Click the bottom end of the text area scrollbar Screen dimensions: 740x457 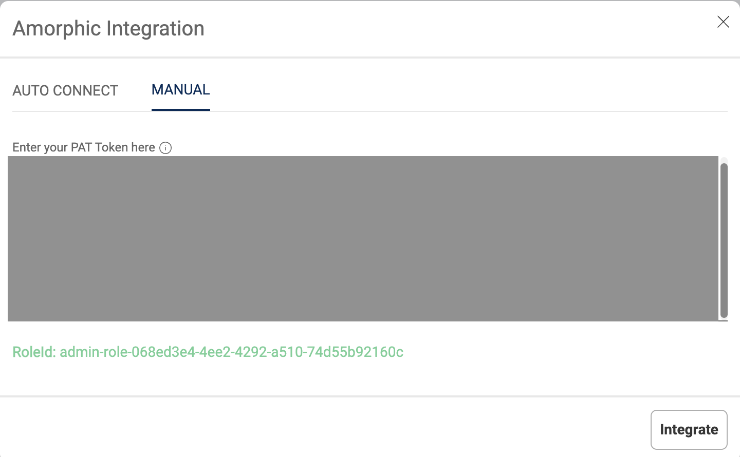[724, 319]
